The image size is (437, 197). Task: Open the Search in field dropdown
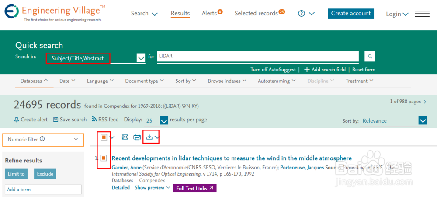(x=141, y=58)
